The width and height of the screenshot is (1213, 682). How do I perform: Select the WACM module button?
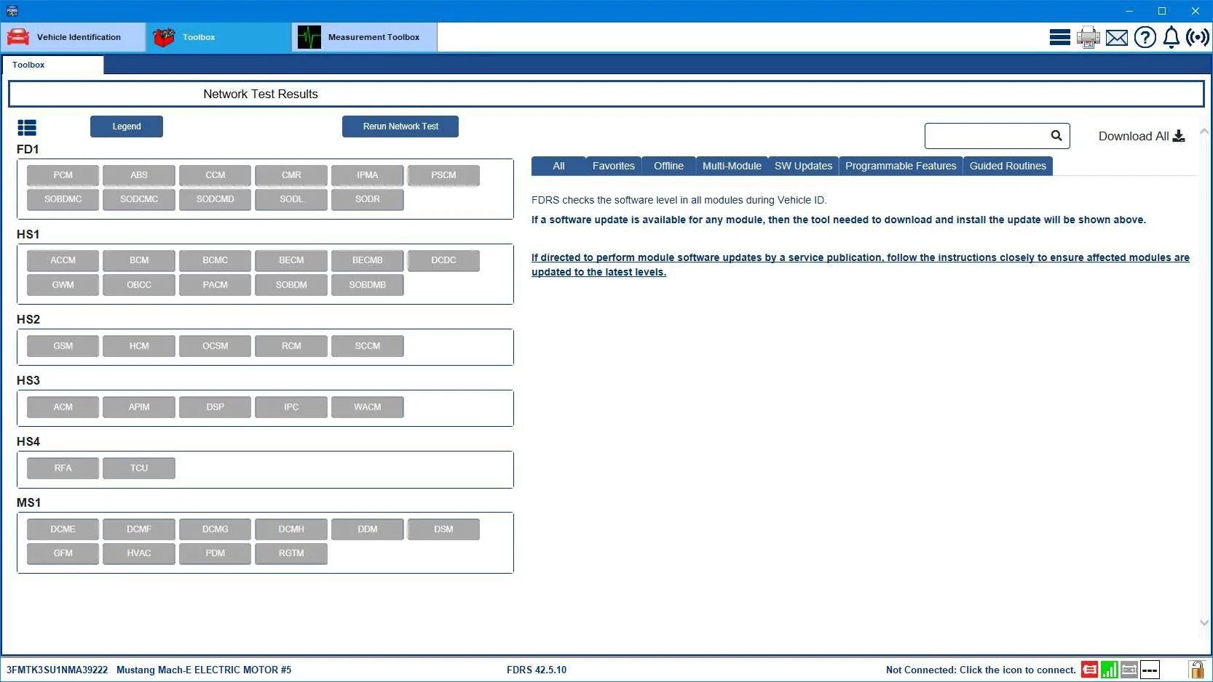(367, 407)
